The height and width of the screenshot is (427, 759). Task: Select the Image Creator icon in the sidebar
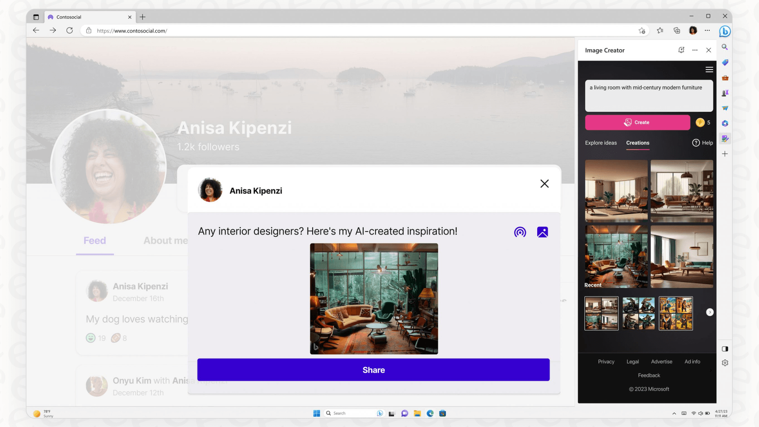pos(725,138)
